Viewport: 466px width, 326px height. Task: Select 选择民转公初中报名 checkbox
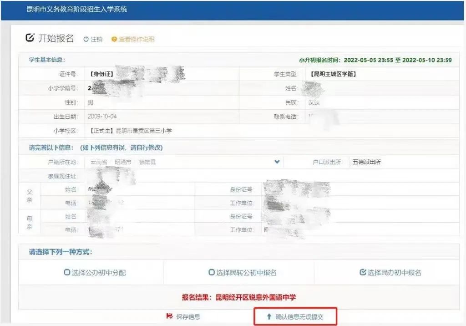pos(211,272)
